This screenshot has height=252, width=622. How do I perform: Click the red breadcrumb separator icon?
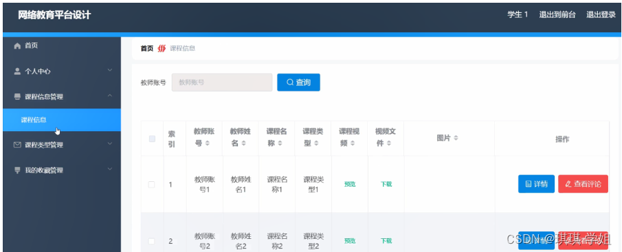[162, 49]
